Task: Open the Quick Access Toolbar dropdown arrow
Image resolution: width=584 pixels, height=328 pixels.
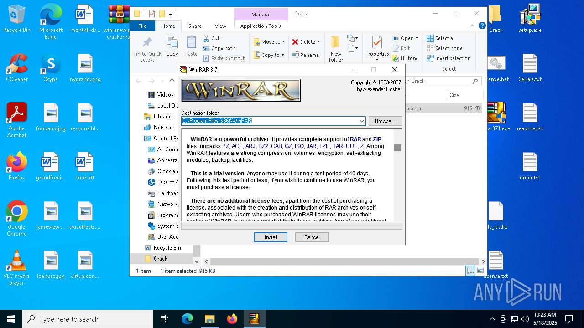Action: click(170, 14)
